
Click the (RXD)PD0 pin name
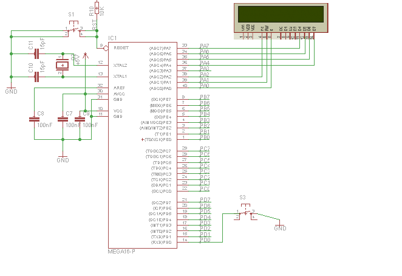click(x=162, y=243)
